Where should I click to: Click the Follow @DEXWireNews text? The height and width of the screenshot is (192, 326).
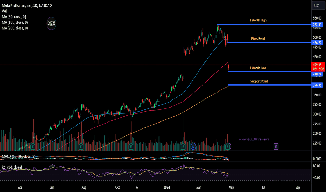pos(253,139)
